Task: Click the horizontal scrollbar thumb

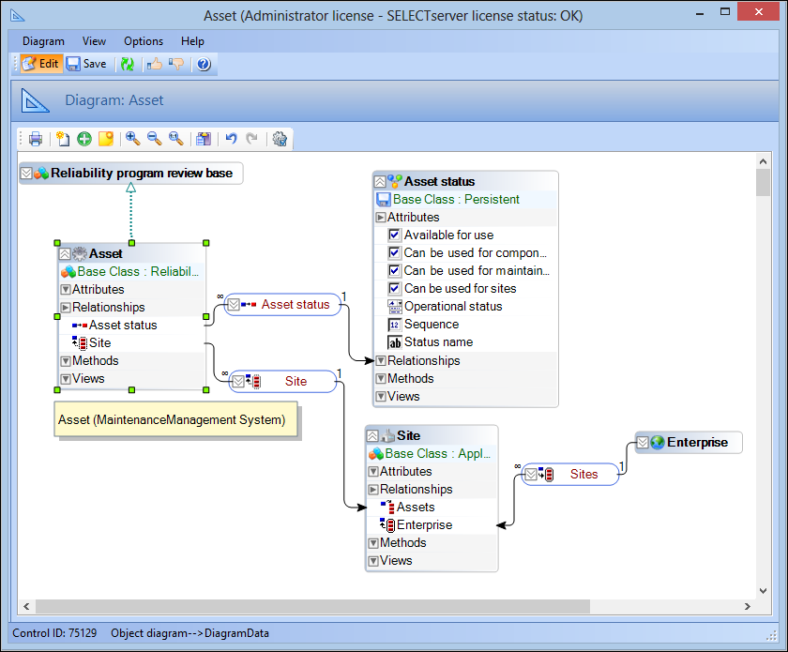Action: 310,605
